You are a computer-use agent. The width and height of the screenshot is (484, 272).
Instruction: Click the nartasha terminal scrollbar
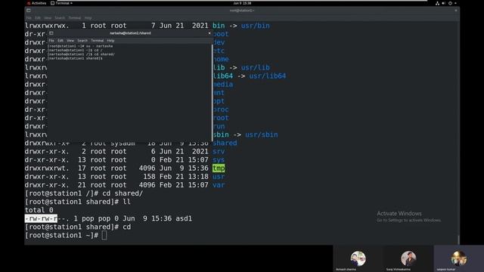point(213,92)
